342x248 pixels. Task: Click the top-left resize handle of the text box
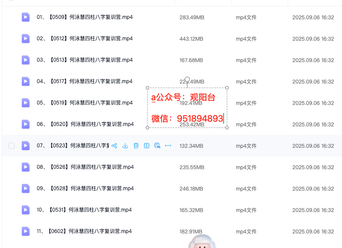click(x=148, y=88)
